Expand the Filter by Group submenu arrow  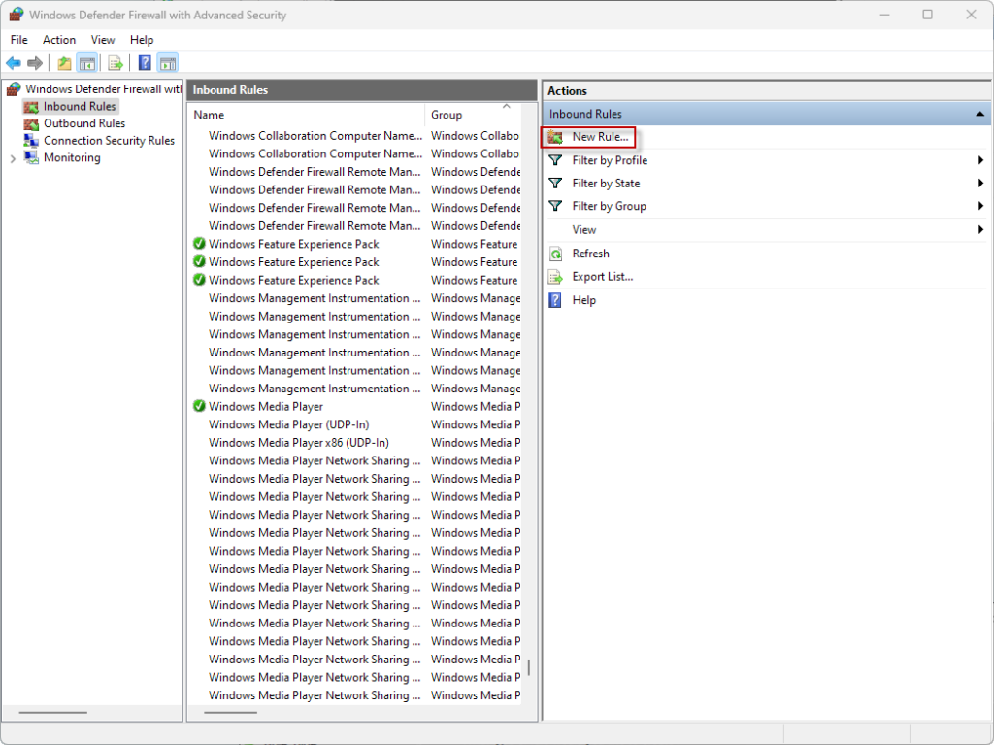tap(980, 206)
